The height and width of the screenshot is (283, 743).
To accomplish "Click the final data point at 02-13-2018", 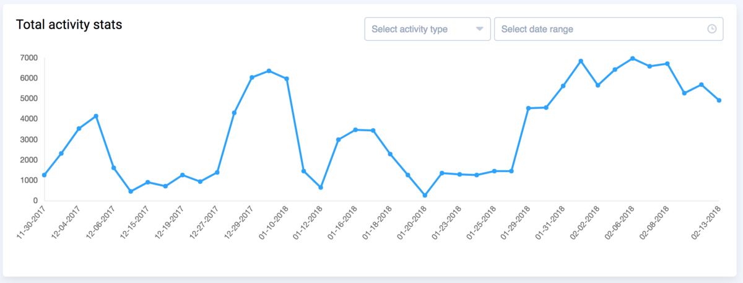I will [x=719, y=100].
